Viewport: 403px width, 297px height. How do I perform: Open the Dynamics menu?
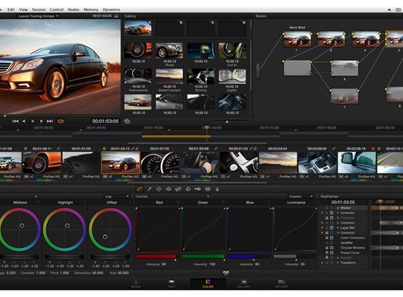coord(111,9)
